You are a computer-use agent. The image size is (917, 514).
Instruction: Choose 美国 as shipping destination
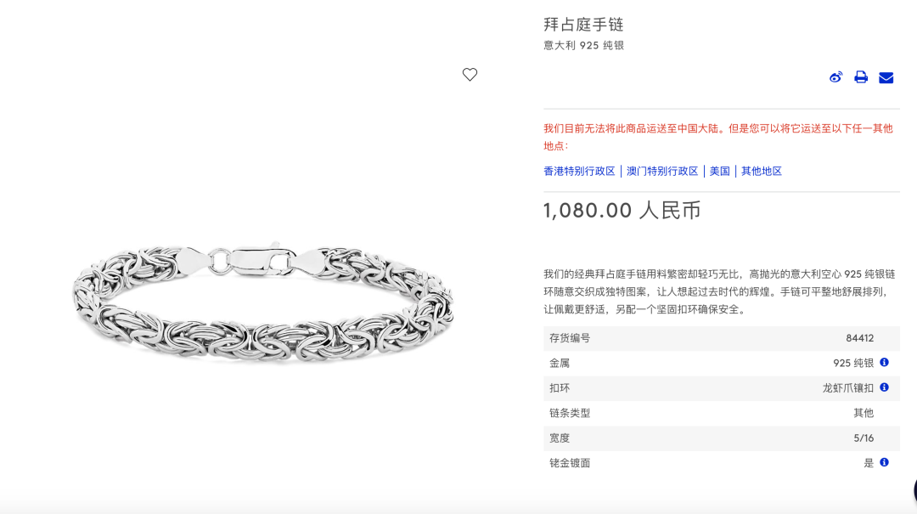pyautogui.click(x=719, y=171)
